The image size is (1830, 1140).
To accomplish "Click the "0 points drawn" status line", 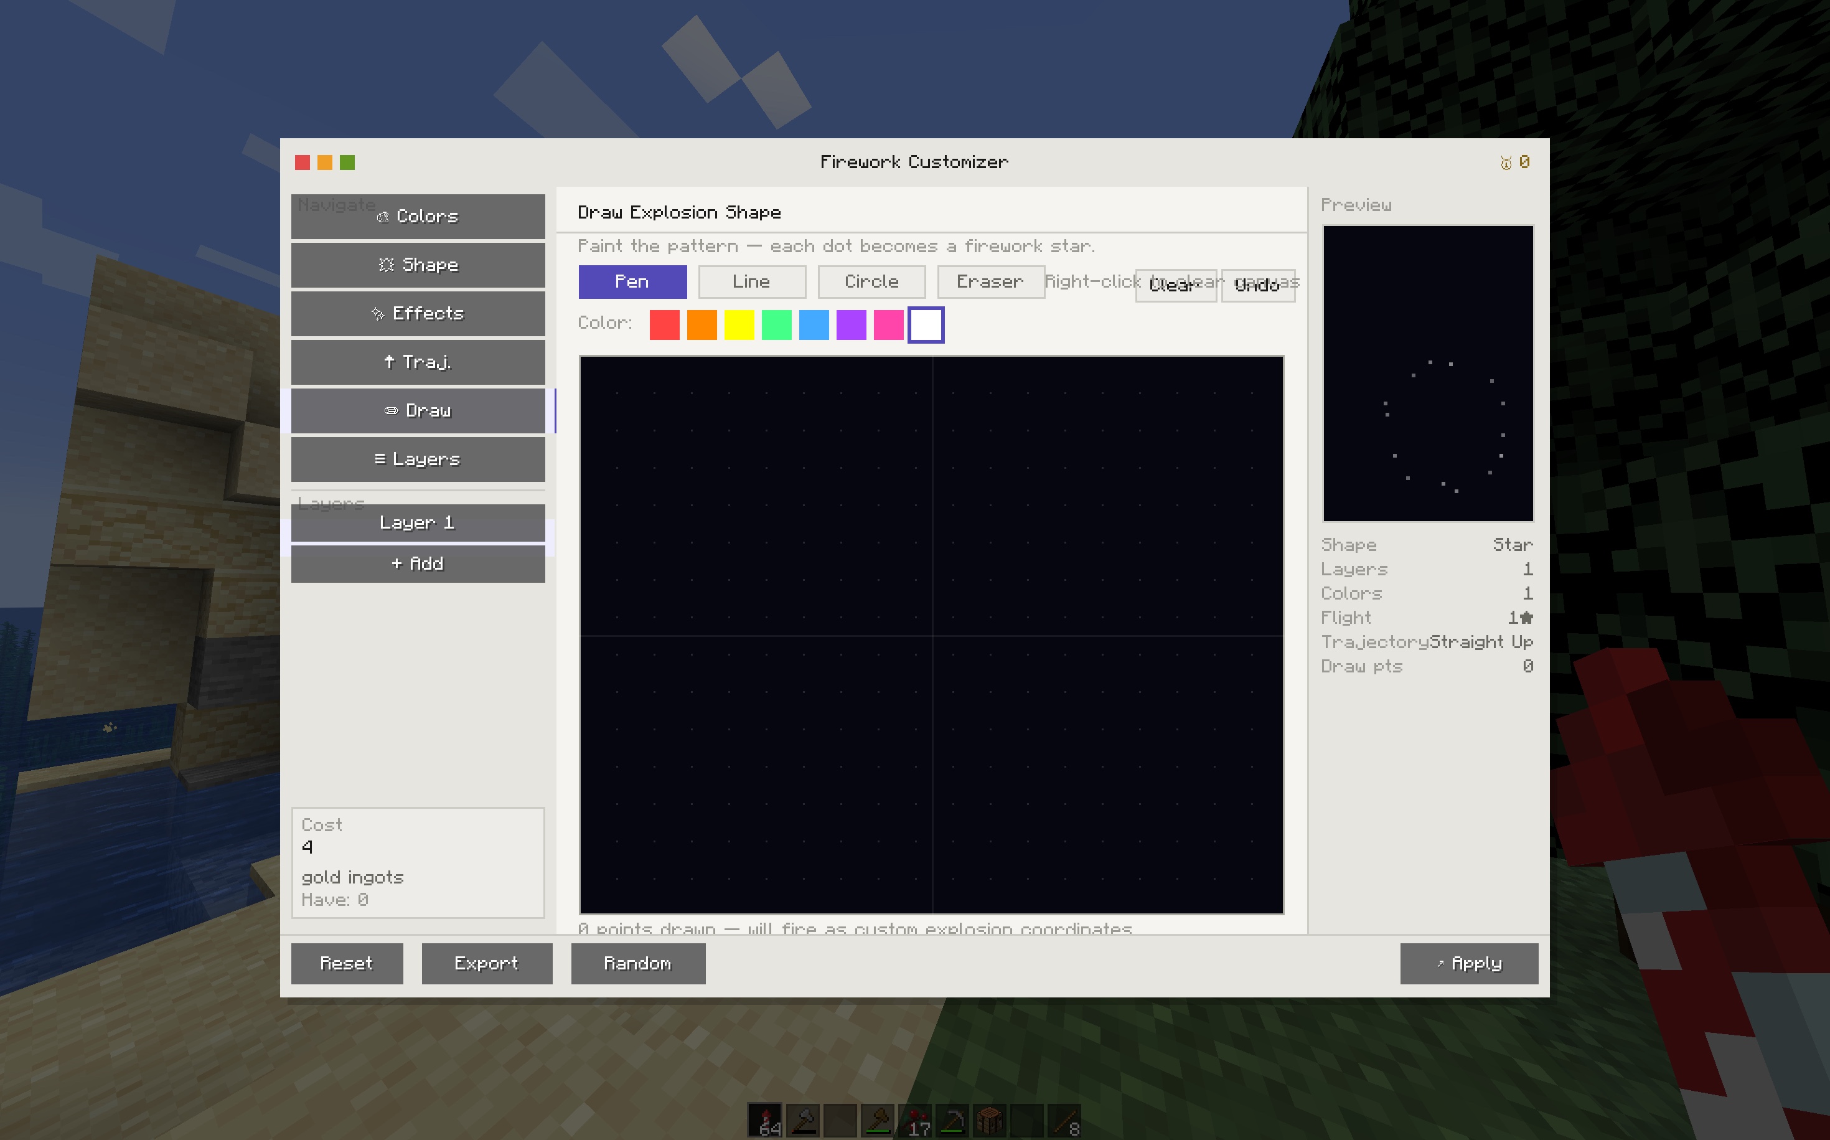I will point(855,928).
